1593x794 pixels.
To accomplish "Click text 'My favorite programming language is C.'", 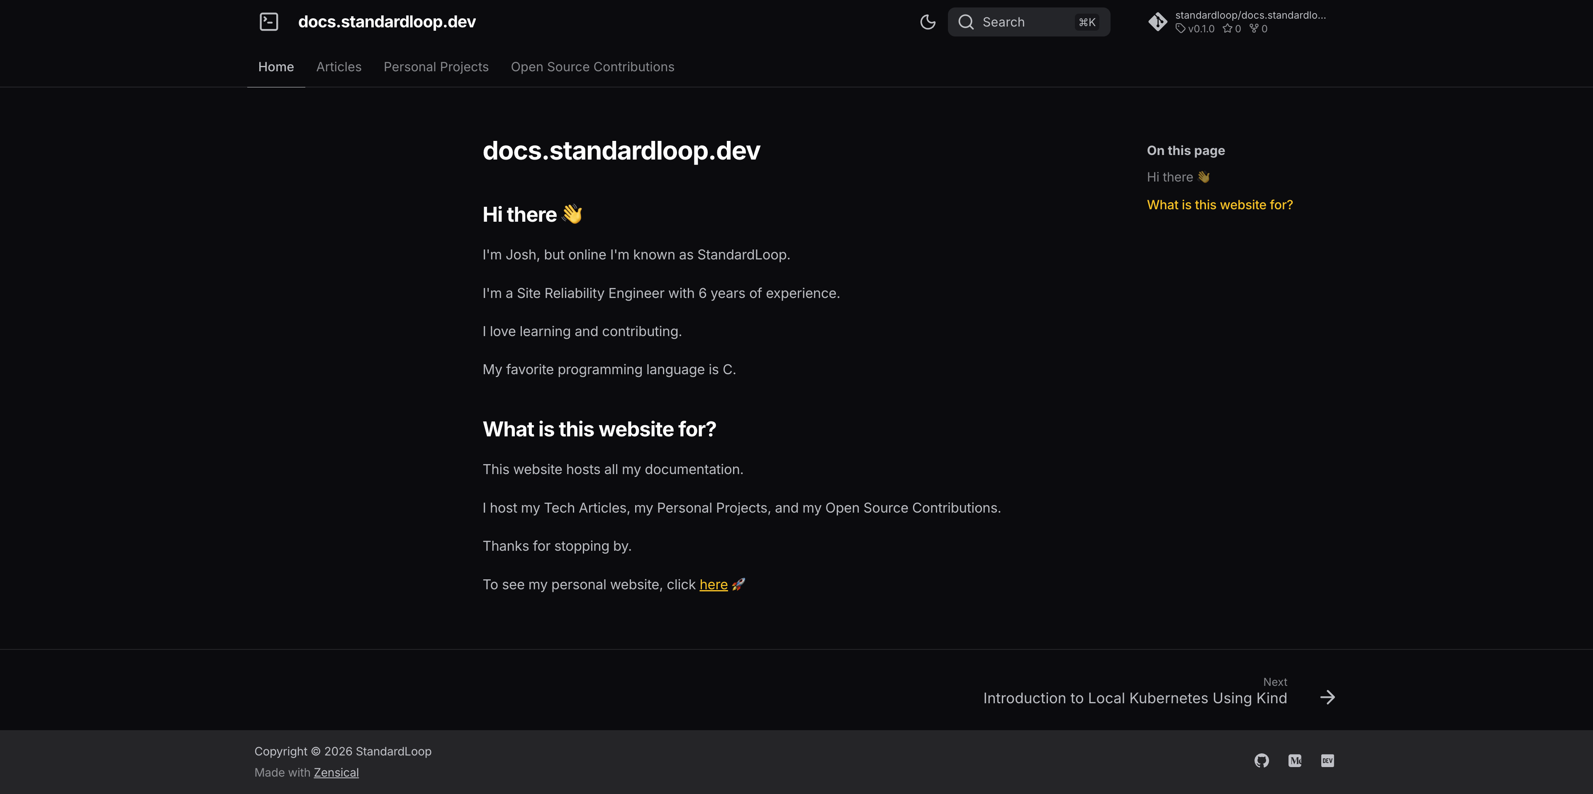I will click(x=609, y=370).
